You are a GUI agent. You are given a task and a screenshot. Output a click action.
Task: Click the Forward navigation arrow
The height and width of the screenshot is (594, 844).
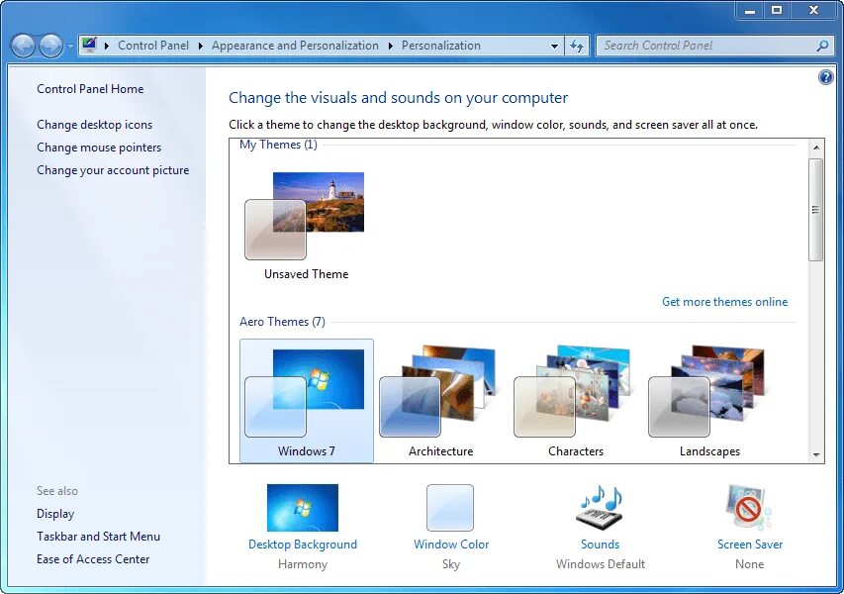[x=51, y=46]
